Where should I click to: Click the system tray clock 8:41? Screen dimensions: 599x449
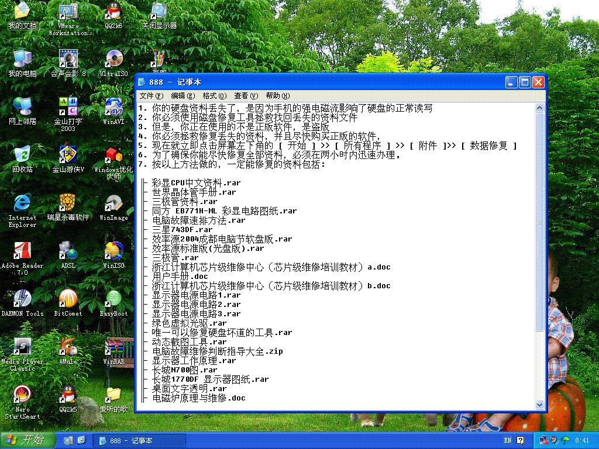[x=582, y=441]
